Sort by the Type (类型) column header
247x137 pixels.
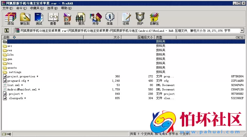click(x=165, y=37)
